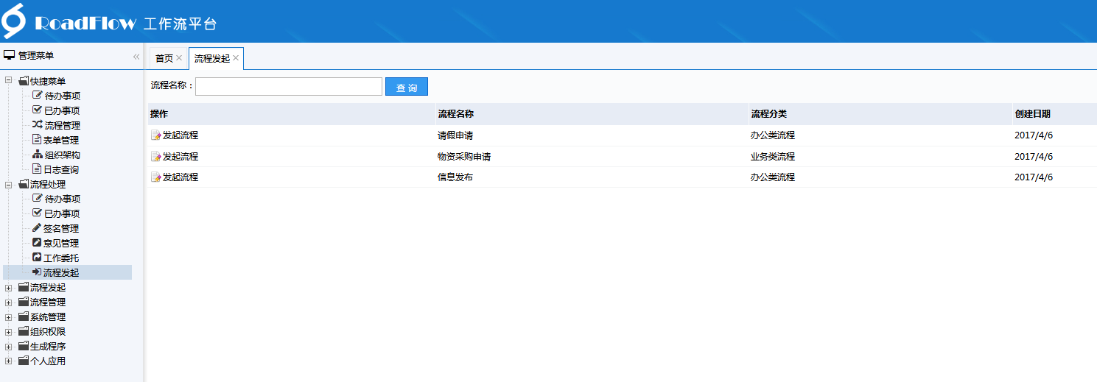Click the 2017/4/6 date in 物资采购申请 row
The width and height of the screenshot is (1097, 382).
pyautogui.click(x=1034, y=157)
